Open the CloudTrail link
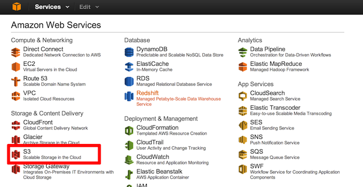The image size is (363, 187). [x=150, y=142]
